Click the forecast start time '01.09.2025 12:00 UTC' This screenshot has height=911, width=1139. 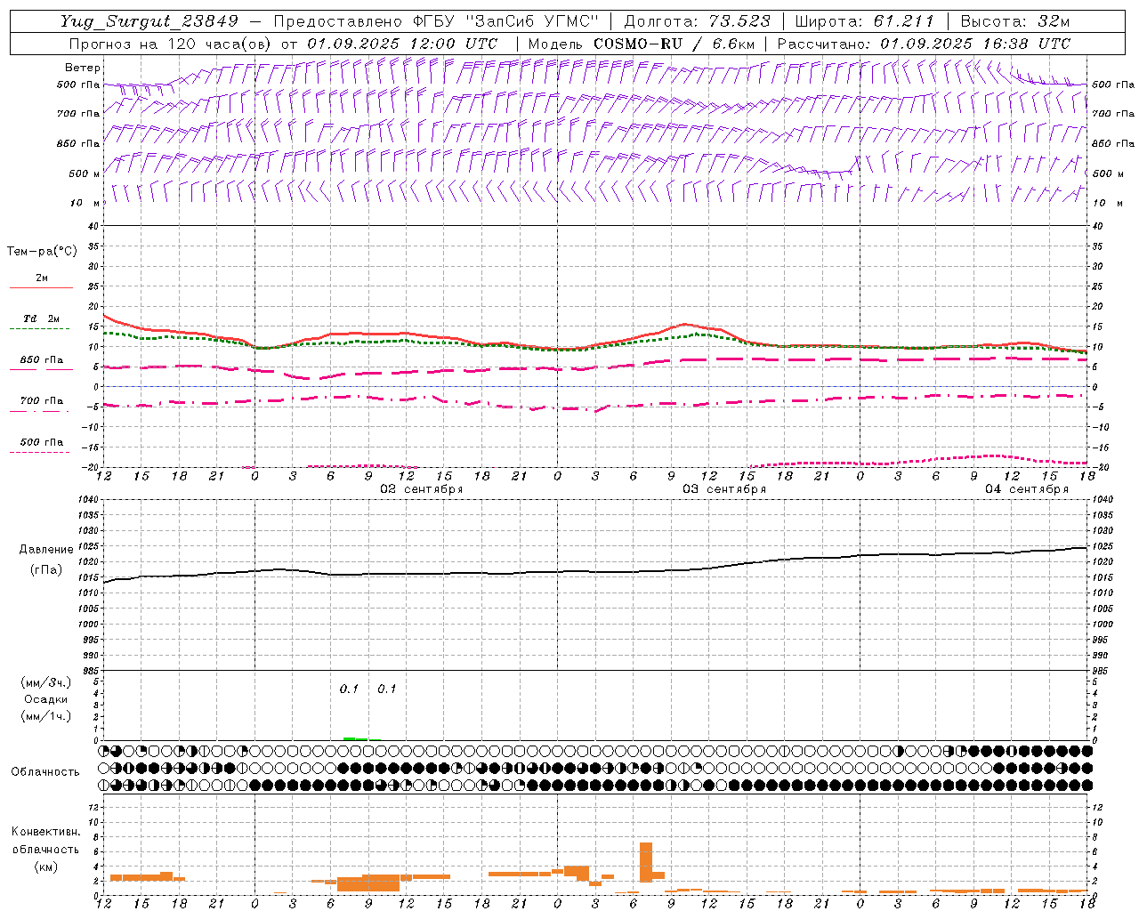point(401,44)
